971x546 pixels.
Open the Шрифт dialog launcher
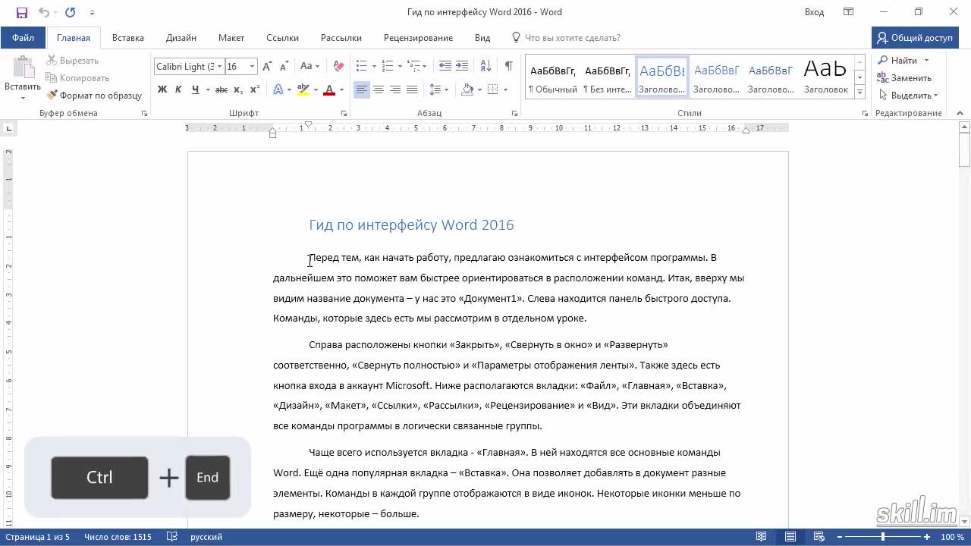[344, 114]
